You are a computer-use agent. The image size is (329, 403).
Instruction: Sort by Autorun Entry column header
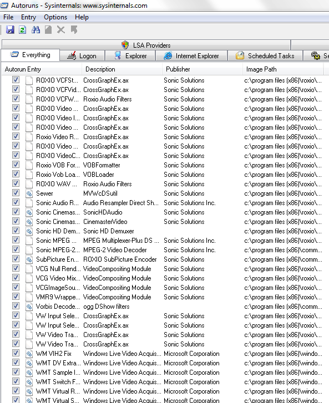tap(42, 69)
